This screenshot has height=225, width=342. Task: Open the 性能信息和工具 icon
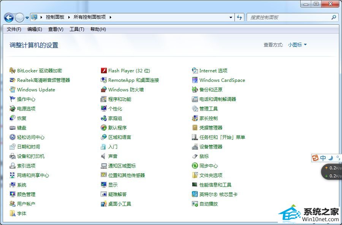point(195,185)
